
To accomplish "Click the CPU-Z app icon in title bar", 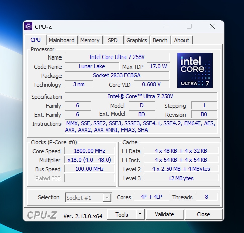I will (x=28, y=26).
